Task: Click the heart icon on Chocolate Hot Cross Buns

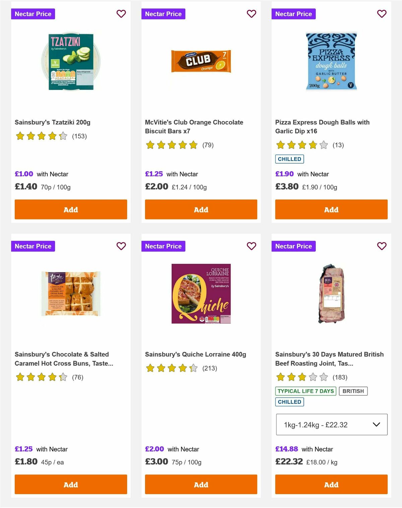Action: coord(121,246)
